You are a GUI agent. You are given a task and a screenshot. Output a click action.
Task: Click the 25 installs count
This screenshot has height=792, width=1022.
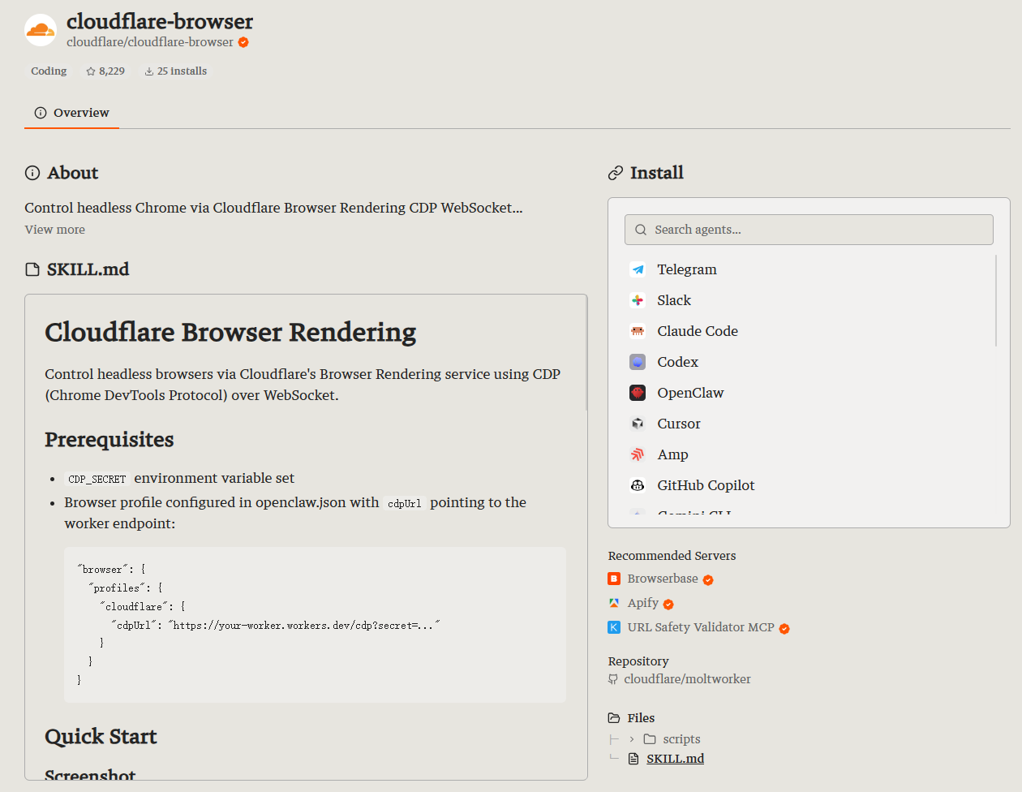[x=182, y=71]
